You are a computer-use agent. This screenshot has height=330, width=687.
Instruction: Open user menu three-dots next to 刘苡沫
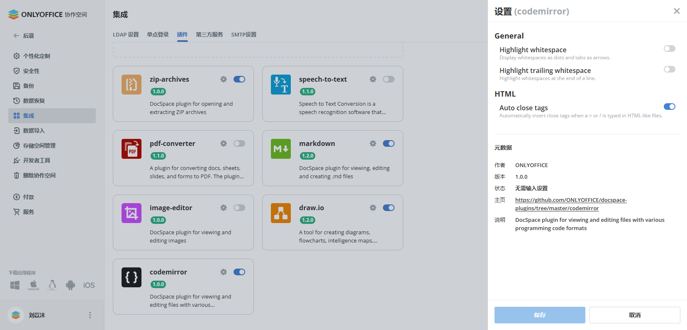click(90, 315)
